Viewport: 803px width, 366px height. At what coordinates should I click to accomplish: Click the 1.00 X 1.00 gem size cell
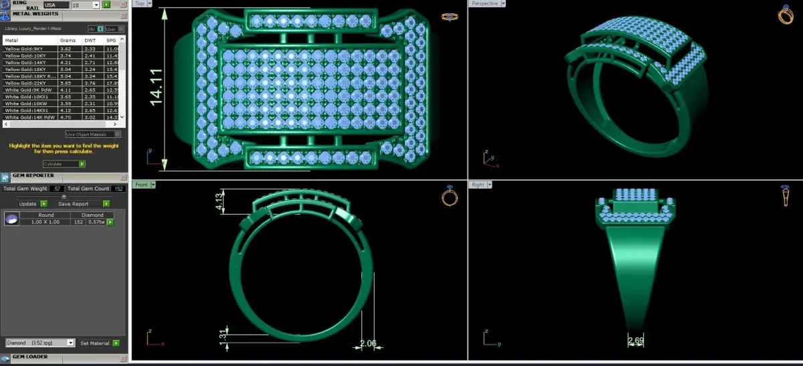[x=46, y=222]
